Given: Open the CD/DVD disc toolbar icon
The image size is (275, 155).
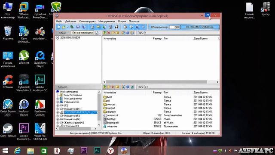Looking at the screenshot, I should tap(72, 27).
